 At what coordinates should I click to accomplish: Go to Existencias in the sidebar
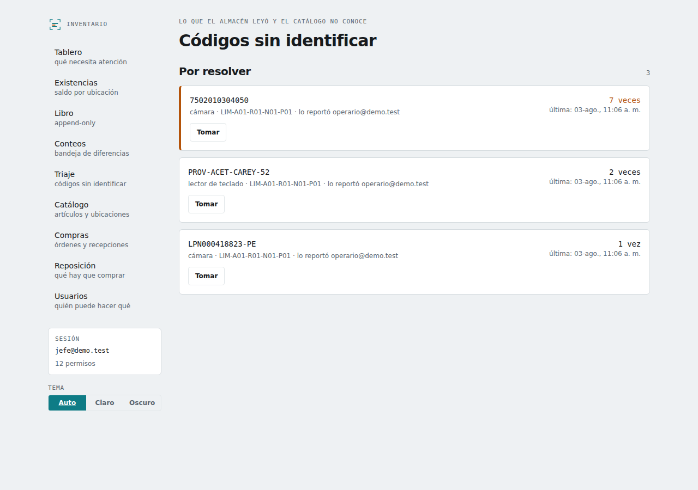105,87
